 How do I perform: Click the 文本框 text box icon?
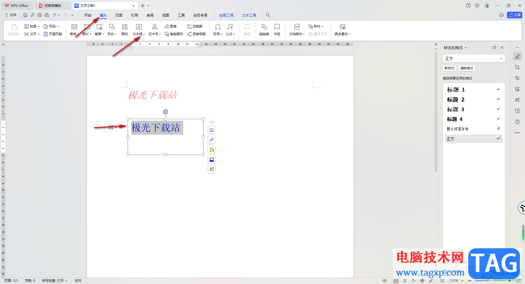click(x=139, y=27)
